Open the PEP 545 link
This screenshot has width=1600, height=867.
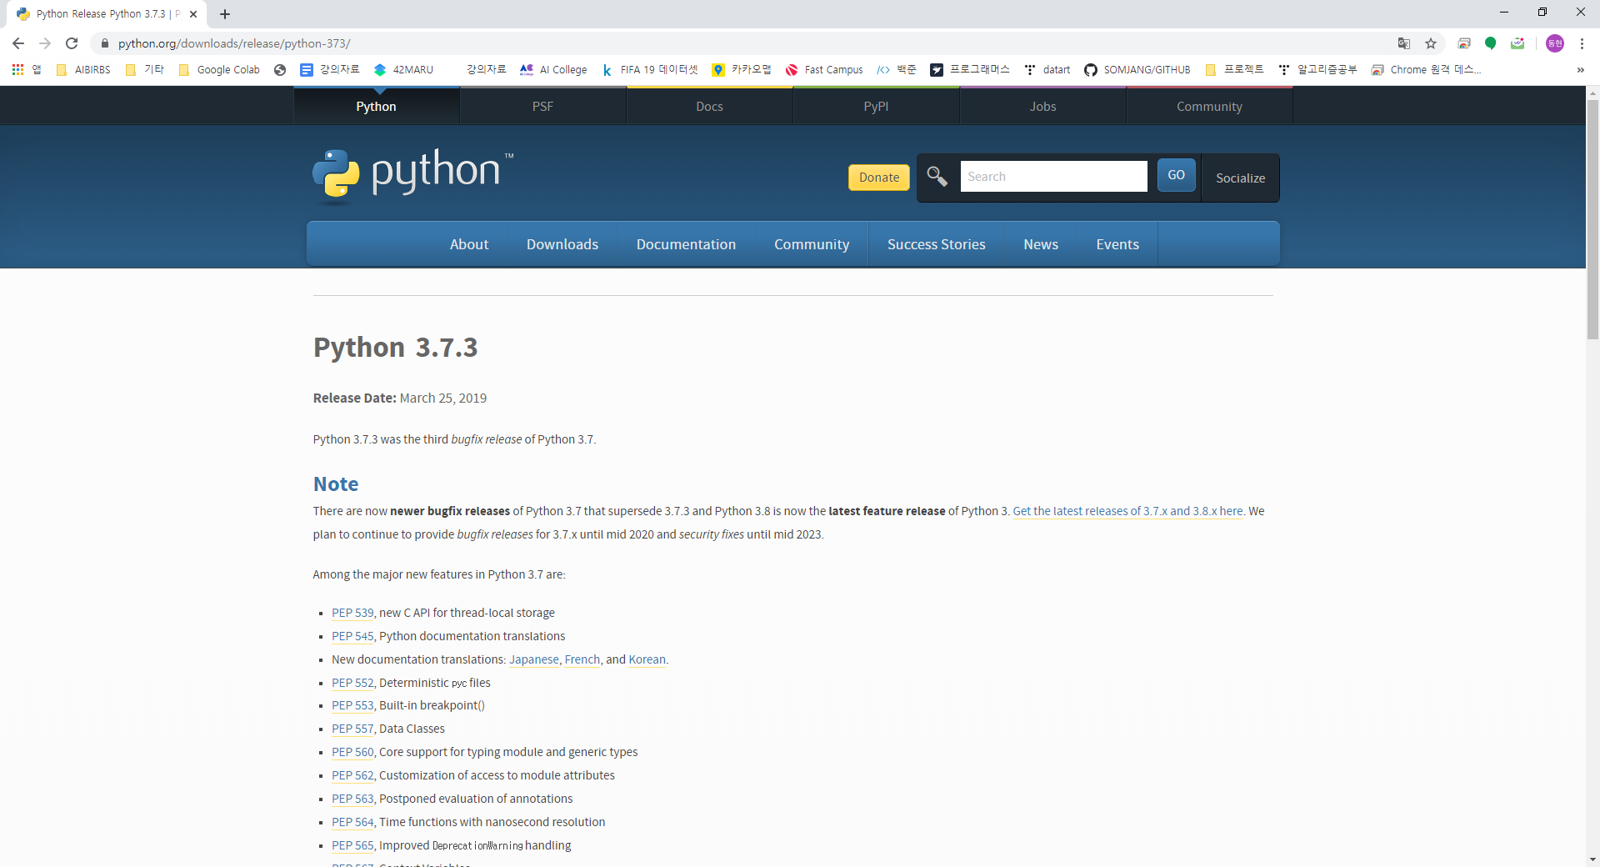click(352, 636)
